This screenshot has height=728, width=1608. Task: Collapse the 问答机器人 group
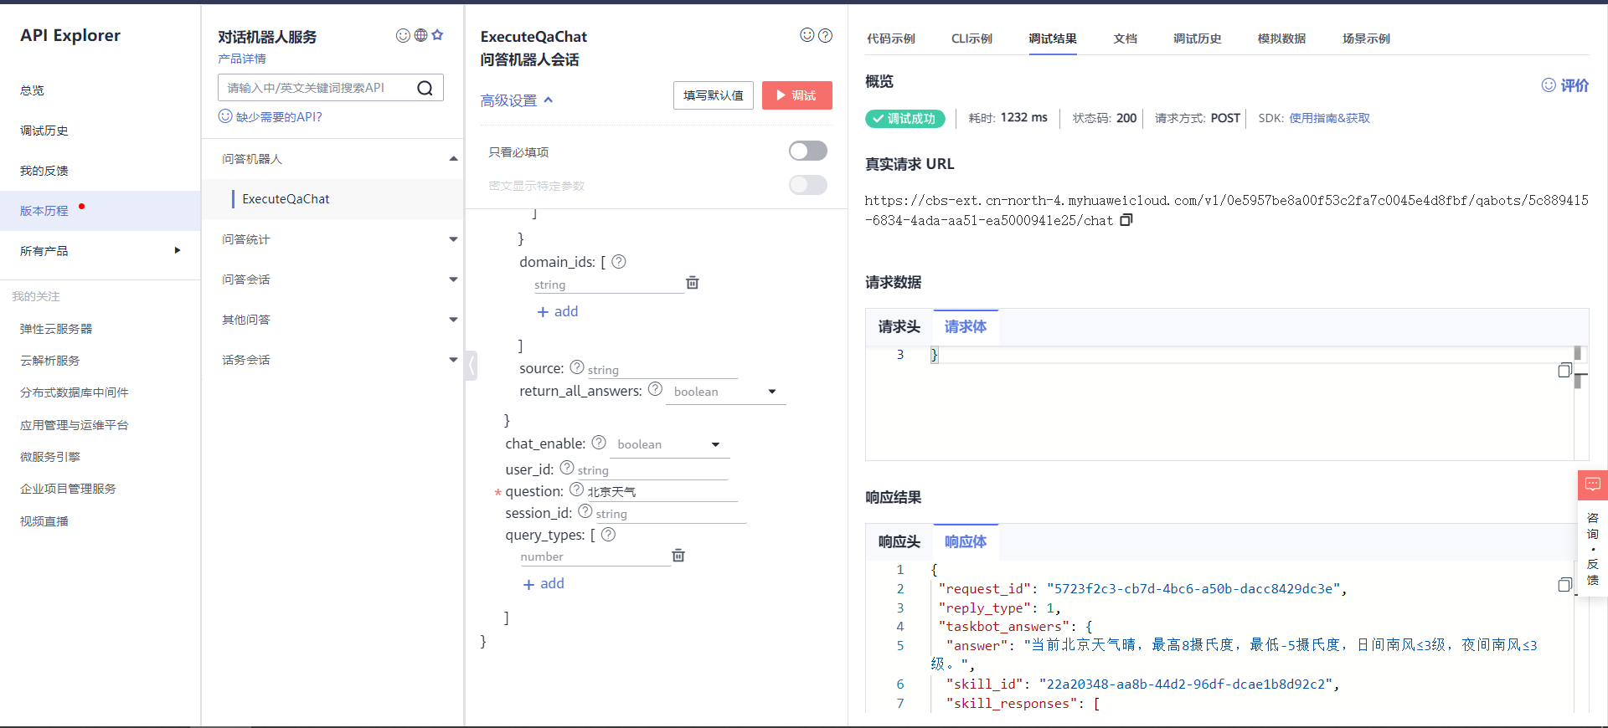453,159
